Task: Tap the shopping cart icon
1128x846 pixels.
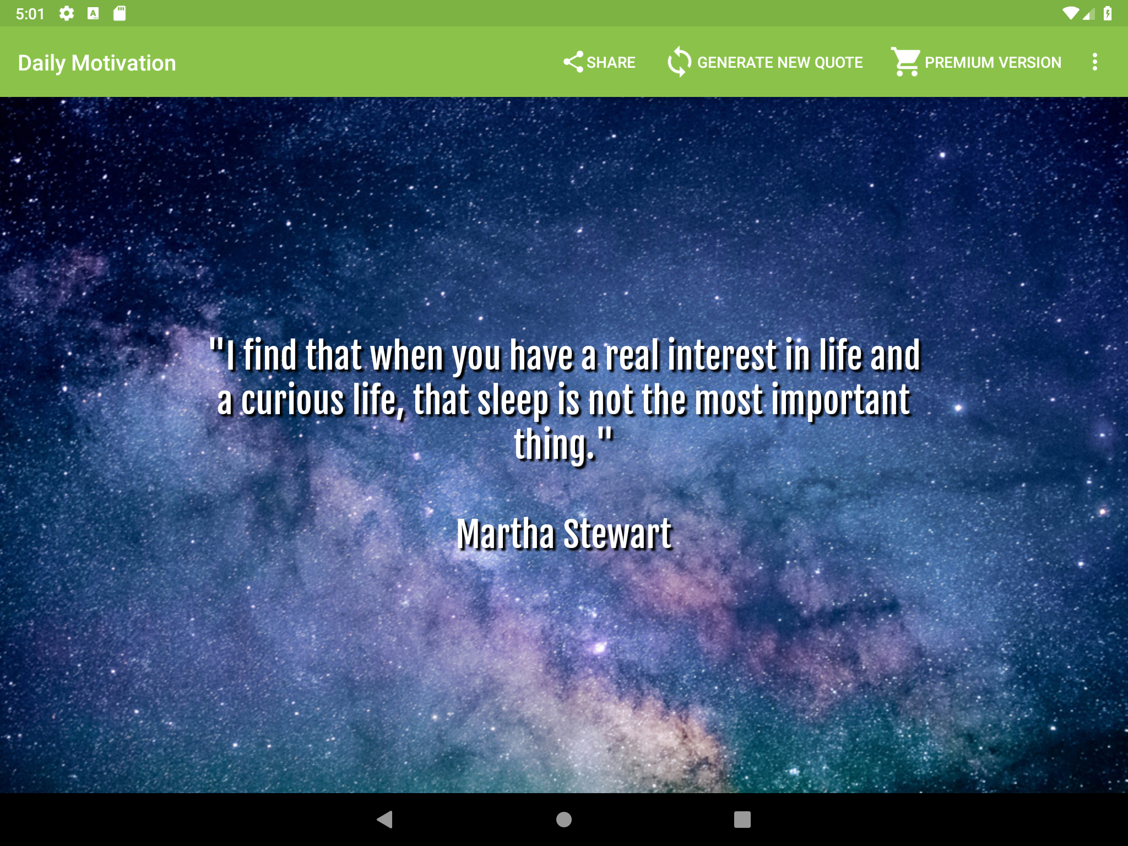Action: pyautogui.click(x=905, y=62)
